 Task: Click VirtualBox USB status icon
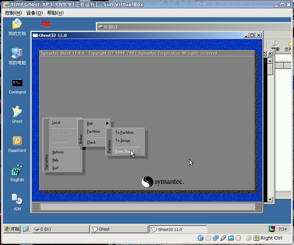[223, 238]
